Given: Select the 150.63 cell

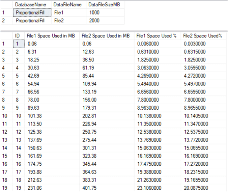Looking at the screenshot, I should tap(52, 148).
